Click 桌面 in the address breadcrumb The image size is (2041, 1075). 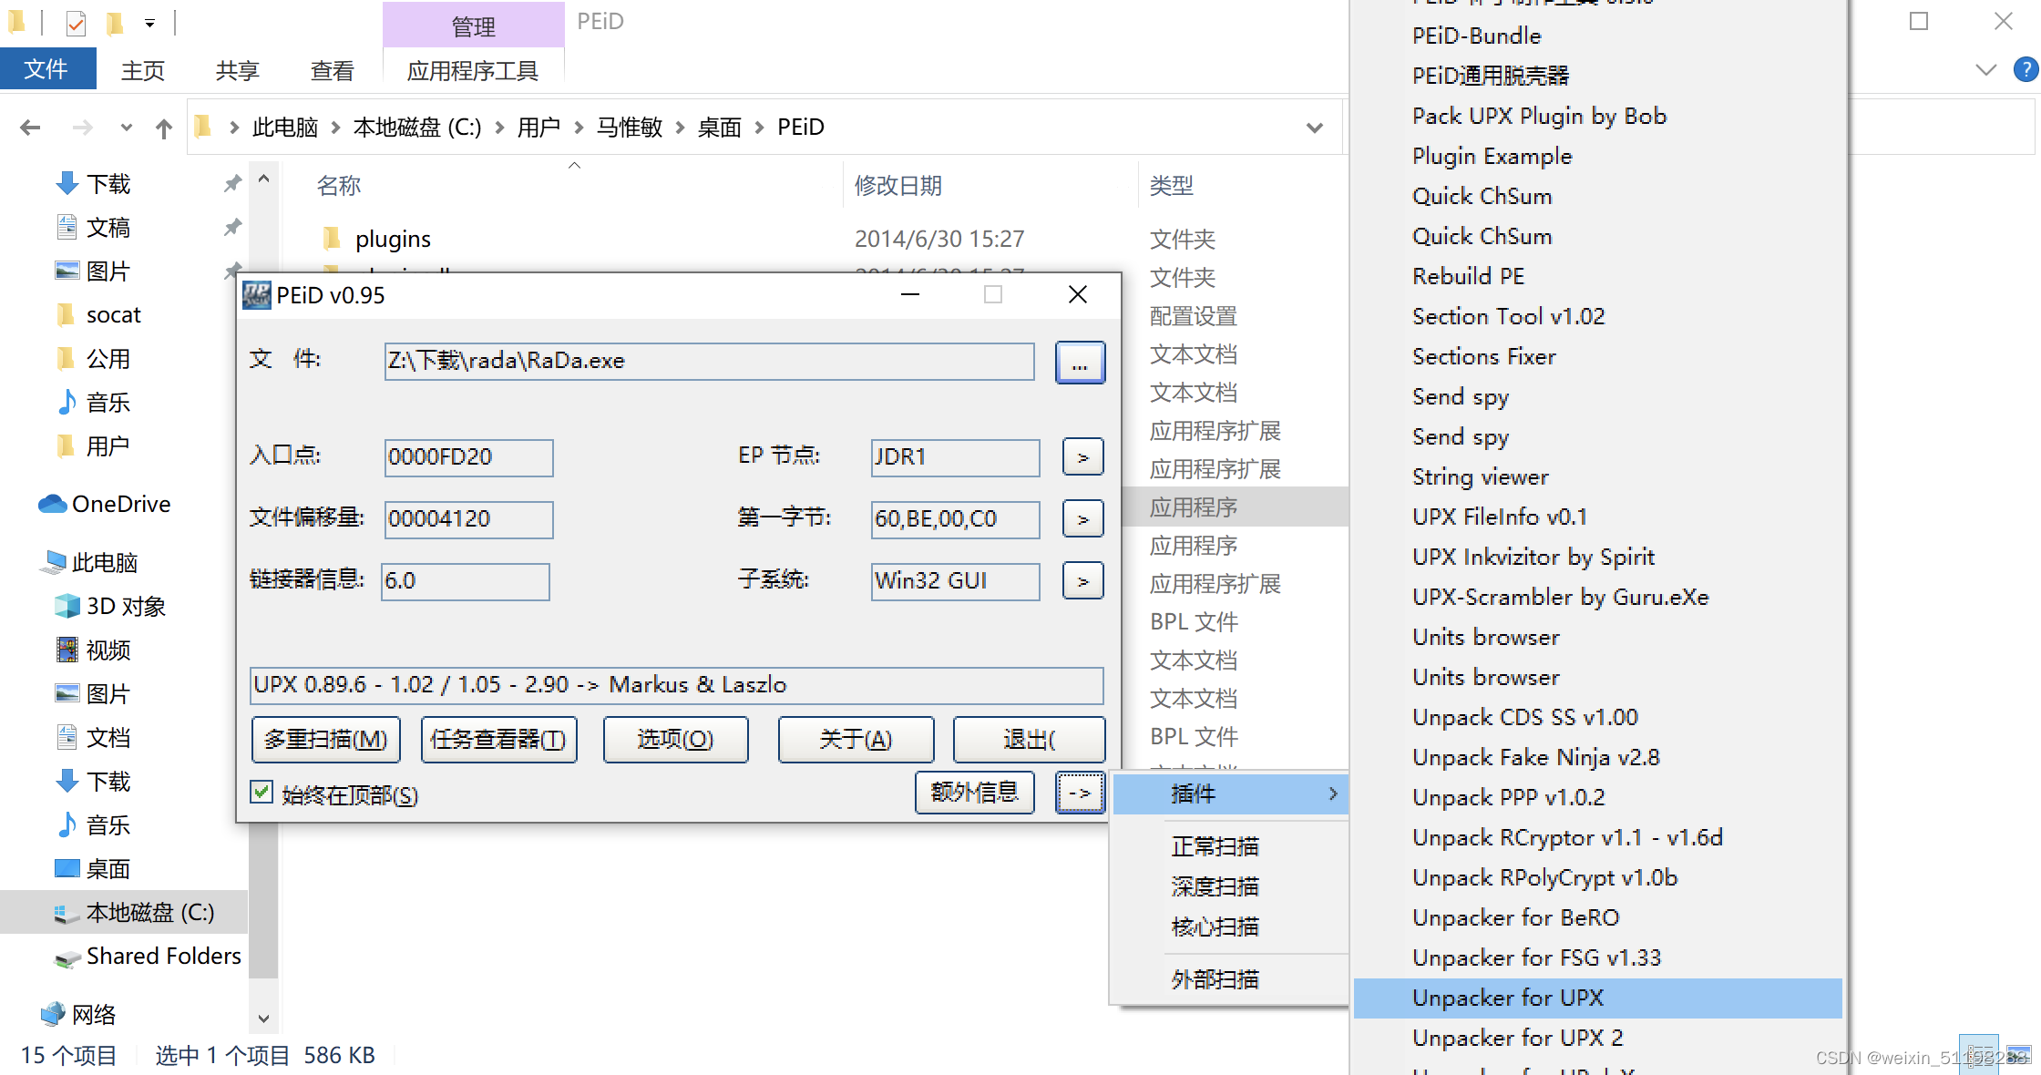click(x=719, y=128)
